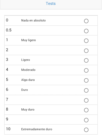Screen dimensions: 102x137
Task: Choose radio button for 1 Muy ligero
Action: 86,41
